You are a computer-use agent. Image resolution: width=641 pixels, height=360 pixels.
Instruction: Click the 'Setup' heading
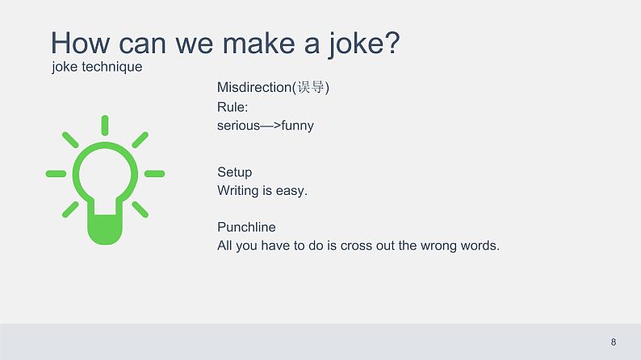pos(235,172)
